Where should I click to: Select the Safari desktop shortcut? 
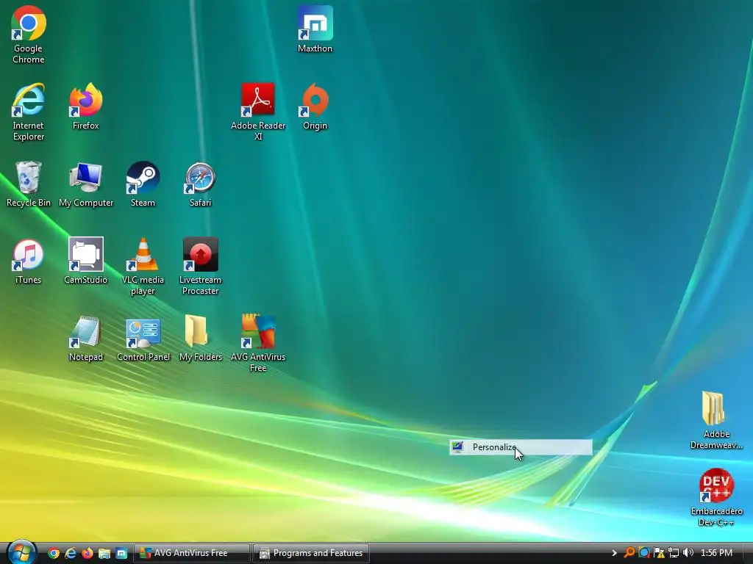coord(200,184)
